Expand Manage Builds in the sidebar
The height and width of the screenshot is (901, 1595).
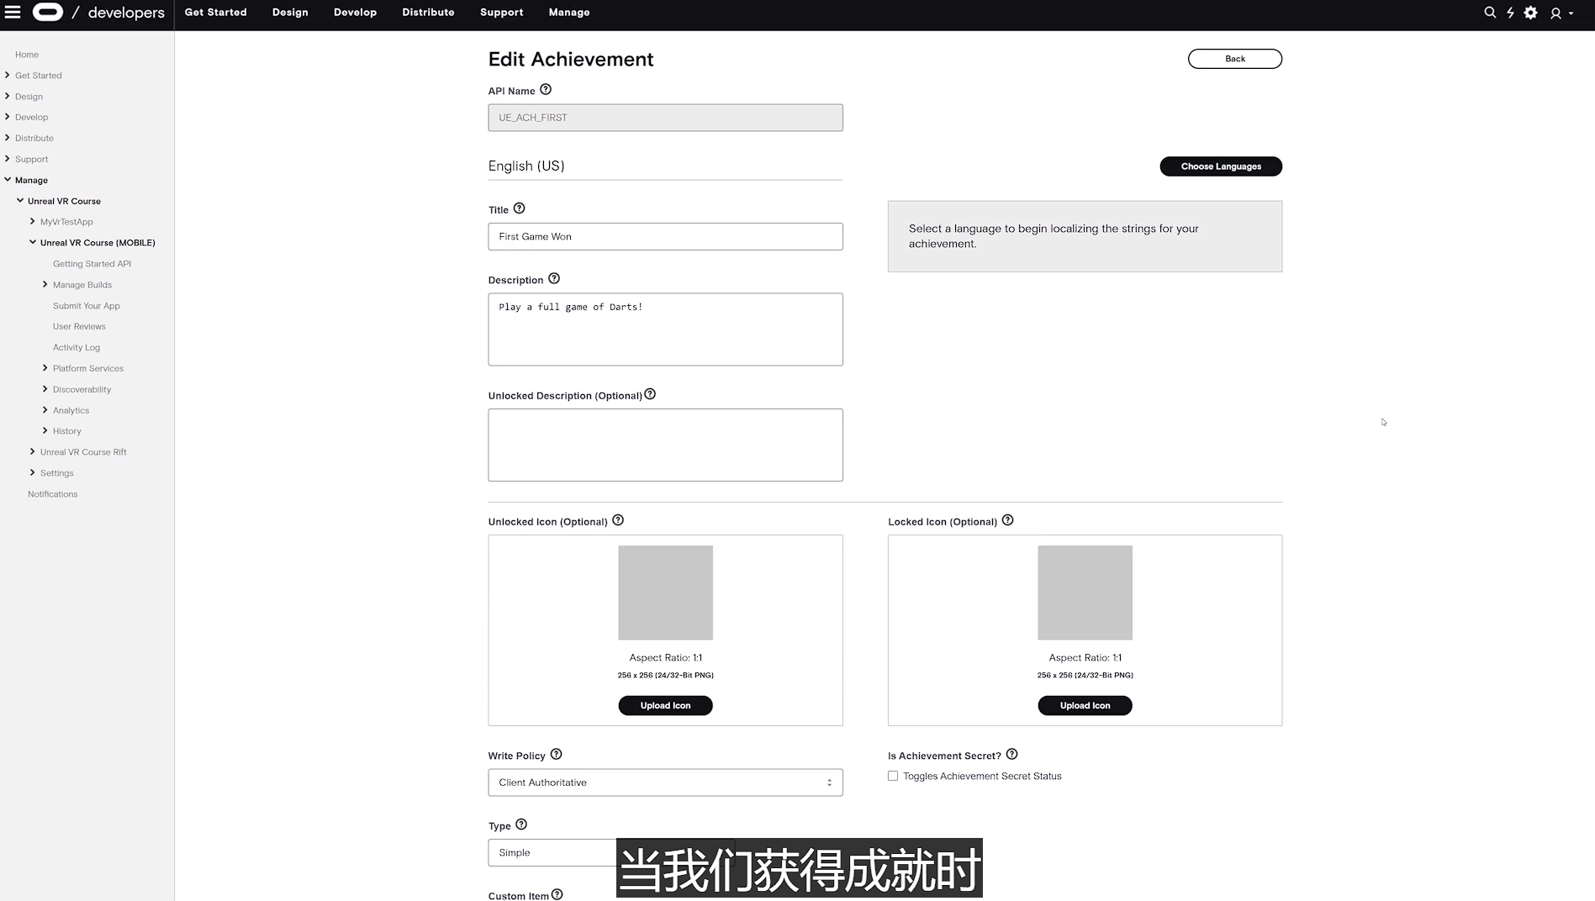45,284
